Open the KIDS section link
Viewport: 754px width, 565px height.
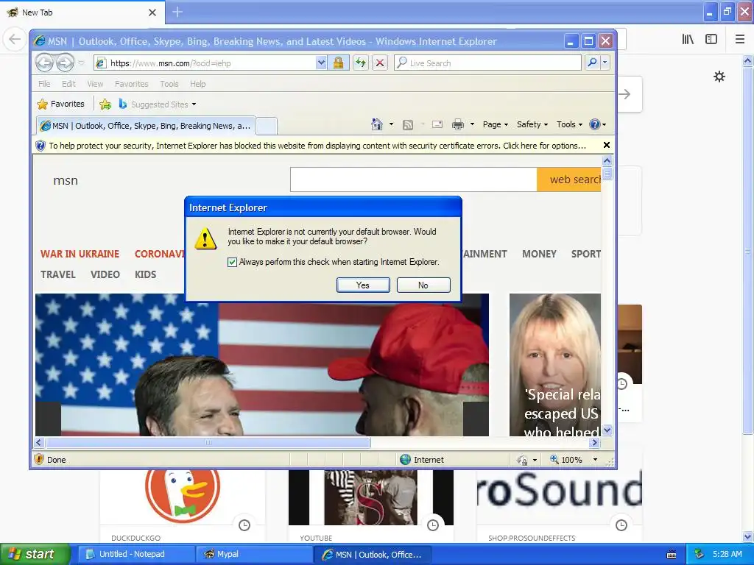pyautogui.click(x=145, y=274)
